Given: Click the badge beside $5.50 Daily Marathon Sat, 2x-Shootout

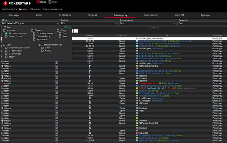Looking at the screenshot, I should [x=137, y=58].
